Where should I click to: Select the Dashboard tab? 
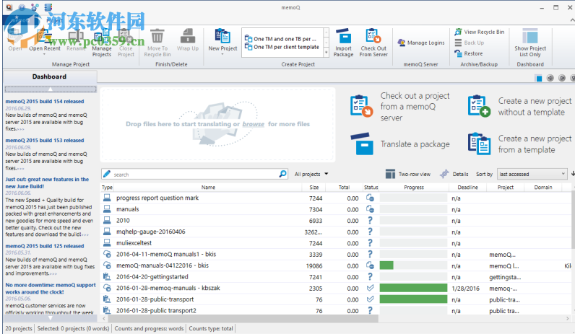tap(50, 76)
